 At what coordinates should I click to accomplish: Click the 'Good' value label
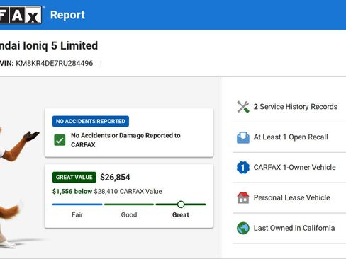(129, 215)
